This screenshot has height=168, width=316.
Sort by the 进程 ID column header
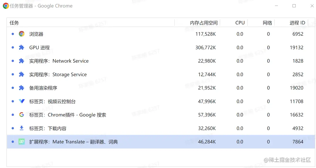291,23
